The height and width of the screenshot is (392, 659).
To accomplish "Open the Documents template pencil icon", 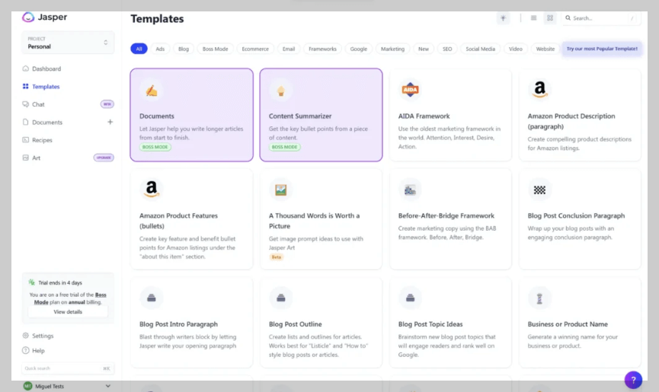I will click(152, 91).
